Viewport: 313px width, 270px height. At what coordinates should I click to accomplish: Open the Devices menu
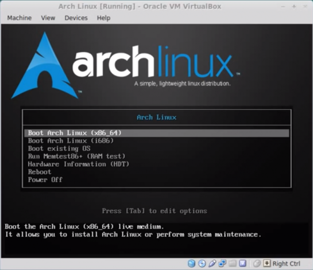click(x=76, y=18)
